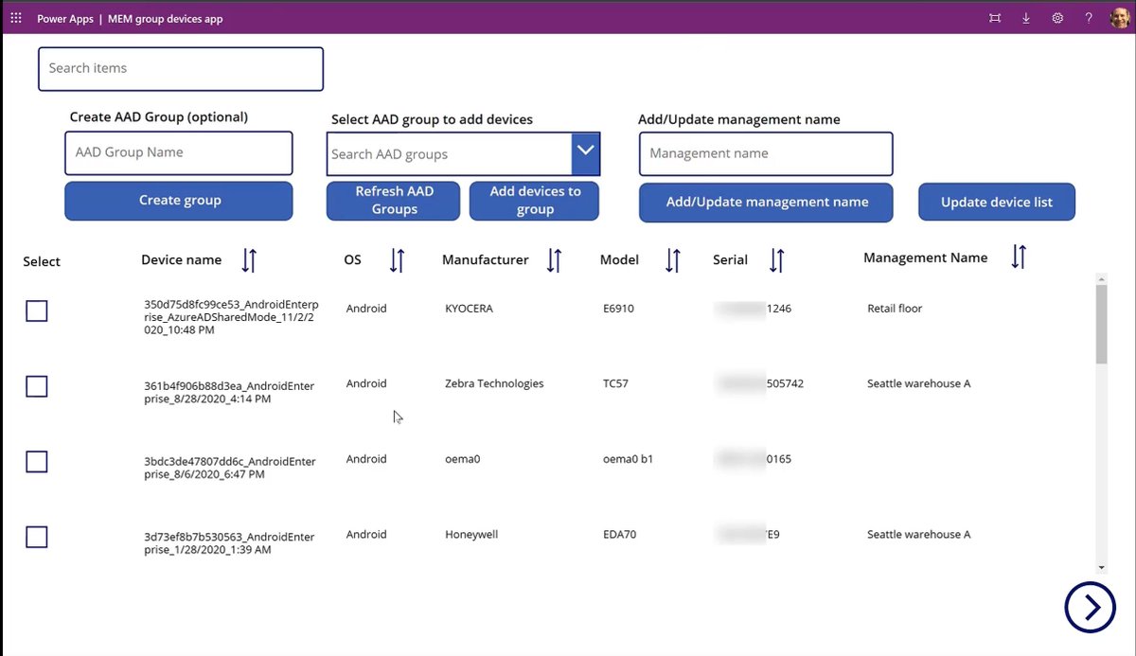Click the oema0 b1 model cell

628,459
